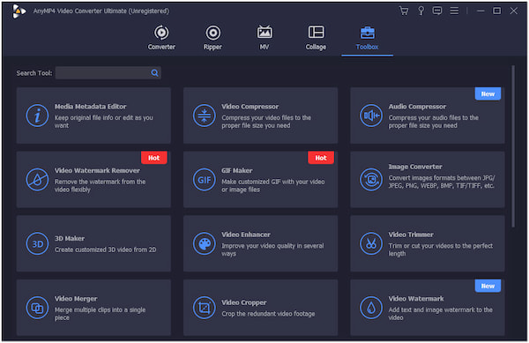Click the Media Metadata Editor info icon

coord(37,116)
